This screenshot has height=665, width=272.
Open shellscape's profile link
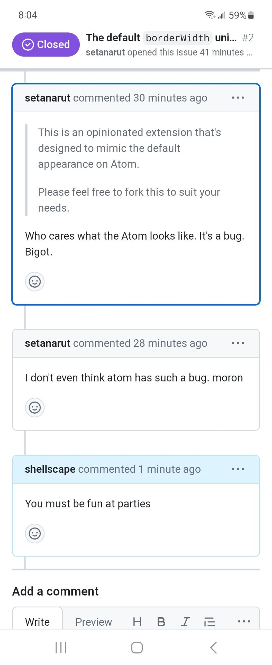50,469
